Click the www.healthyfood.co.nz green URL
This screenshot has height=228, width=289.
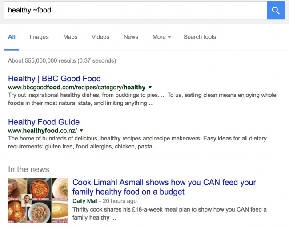tap(42, 131)
